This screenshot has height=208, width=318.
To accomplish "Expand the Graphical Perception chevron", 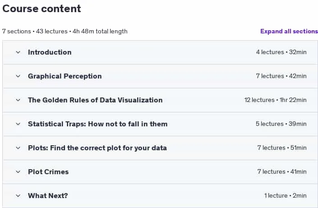I will tap(18, 76).
